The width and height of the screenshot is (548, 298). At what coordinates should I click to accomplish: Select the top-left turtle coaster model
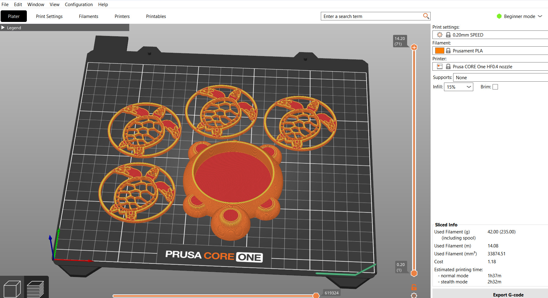pyautogui.click(x=145, y=130)
